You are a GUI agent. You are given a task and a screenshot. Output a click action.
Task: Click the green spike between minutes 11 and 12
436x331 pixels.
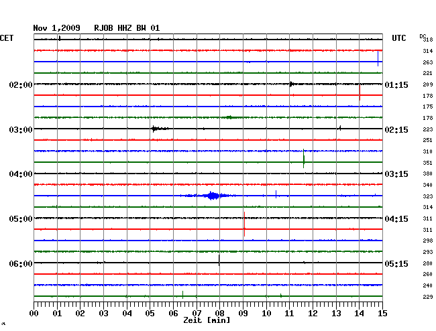click(x=304, y=159)
